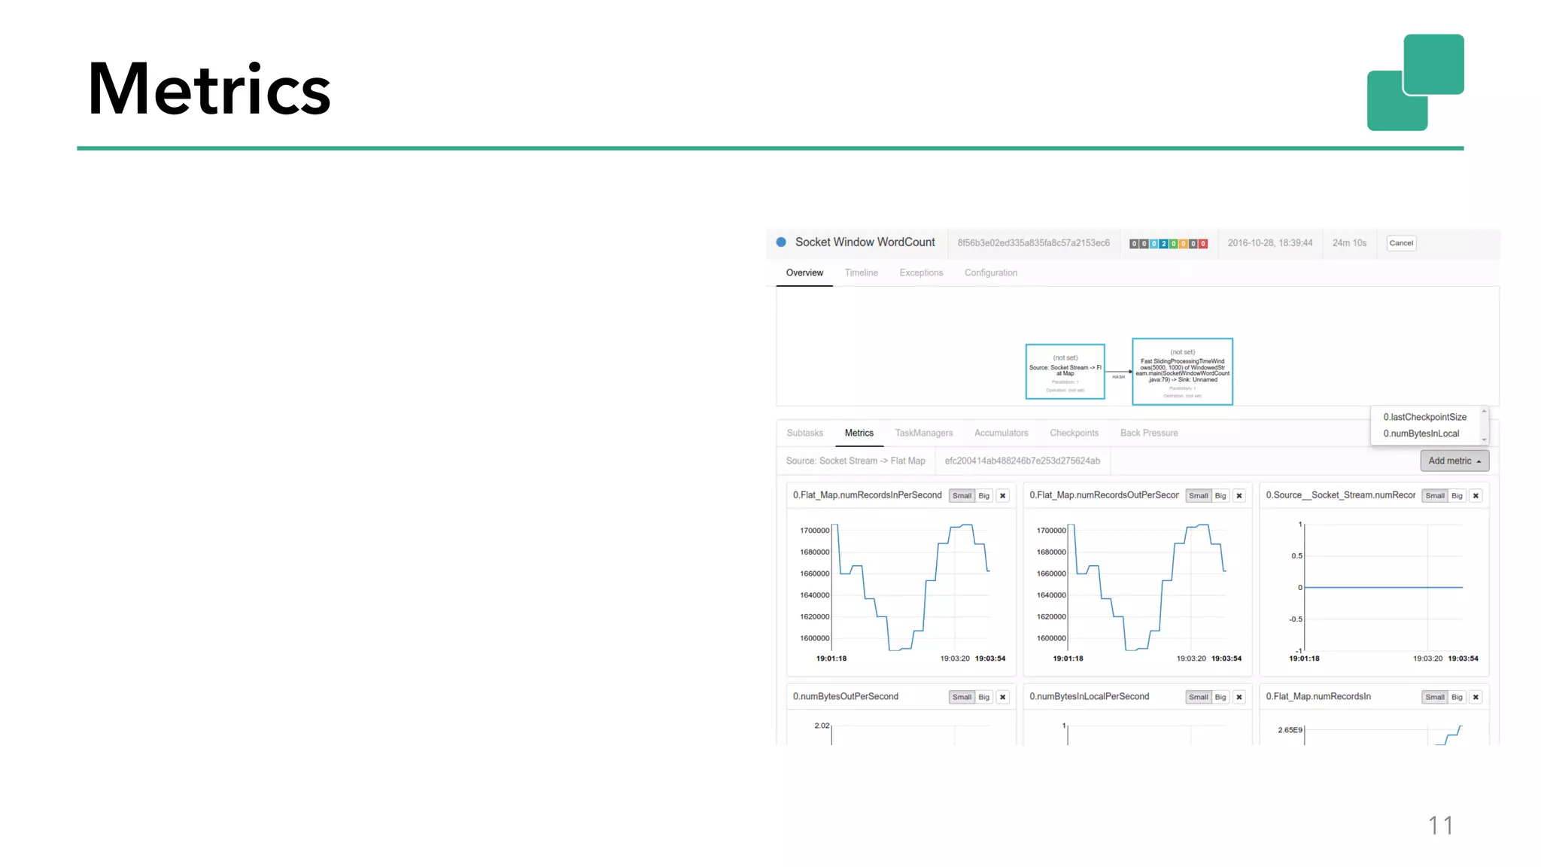Image resolution: width=1541 pixels, height=867 pixels.
Task: Set Flat_Map.numRecordsIn chart to Big
Action: coord(1457,698)
